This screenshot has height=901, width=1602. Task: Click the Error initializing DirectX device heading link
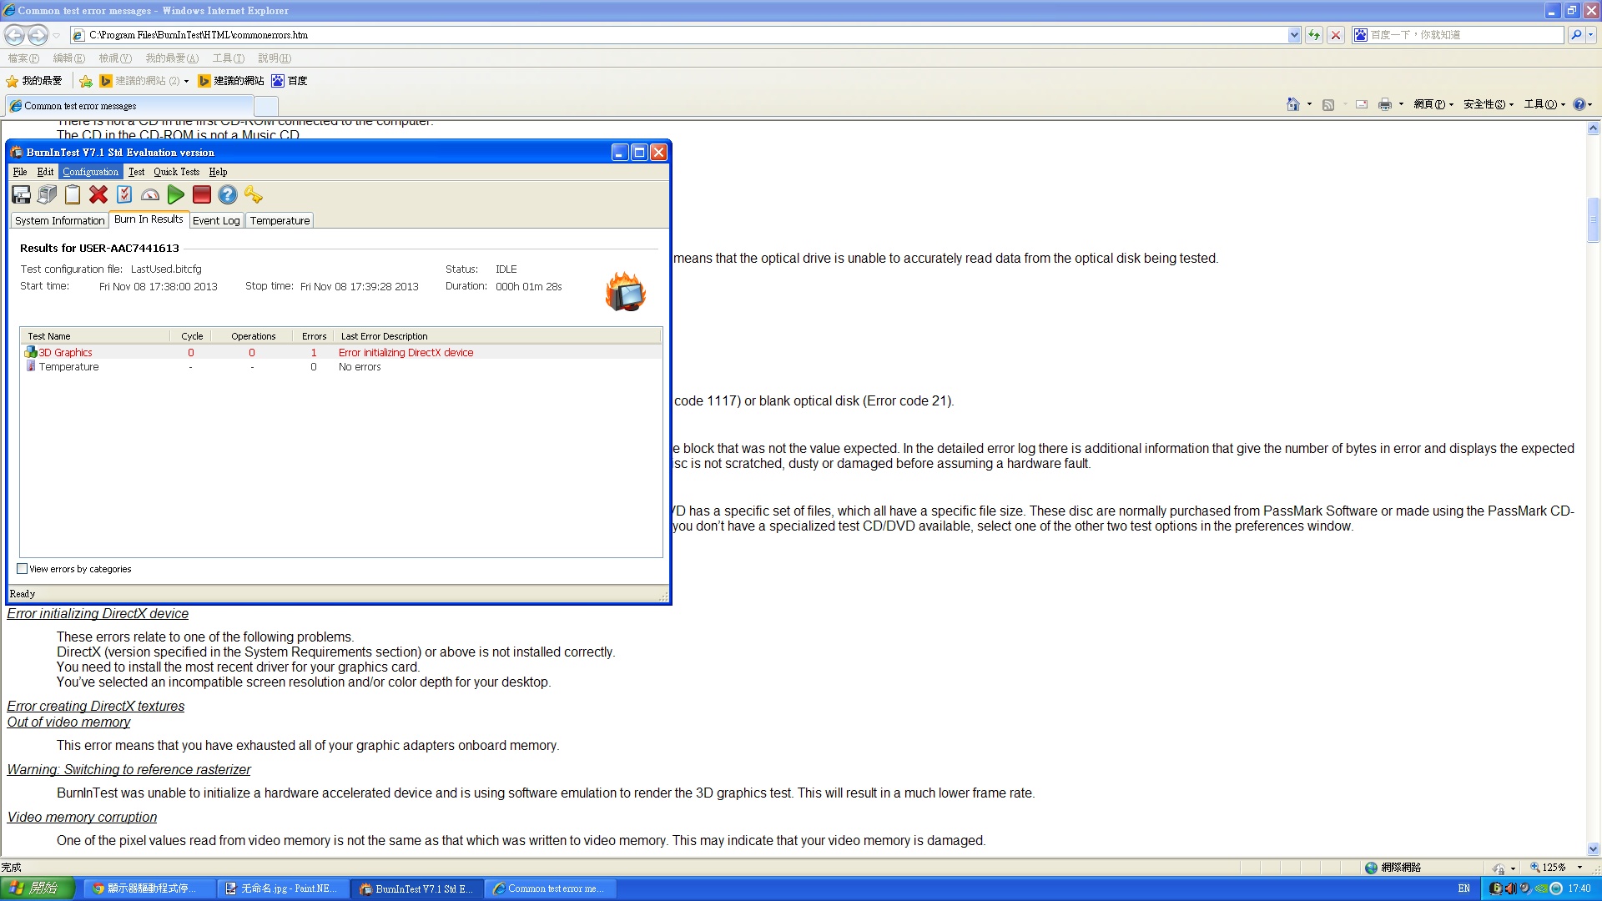[98, 613]
